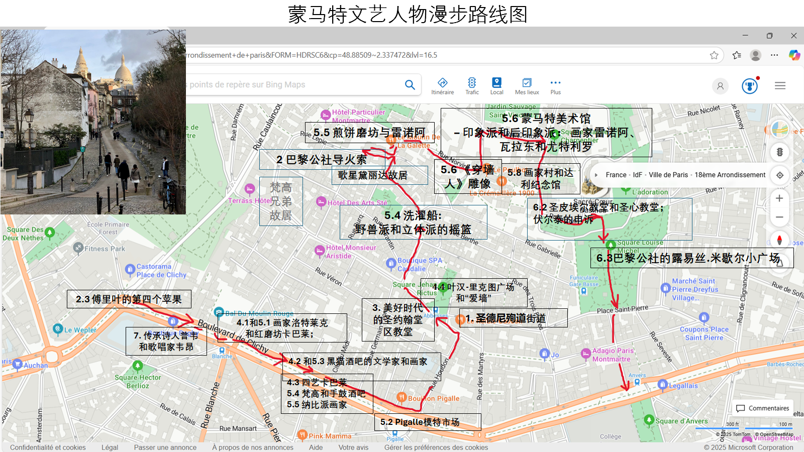Open the Itinéraire directions tool

[x=442, y=85]
